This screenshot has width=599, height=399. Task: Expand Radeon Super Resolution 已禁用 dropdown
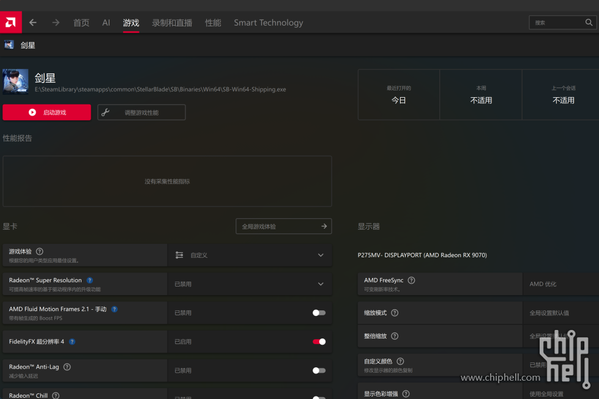coord(250,284)
